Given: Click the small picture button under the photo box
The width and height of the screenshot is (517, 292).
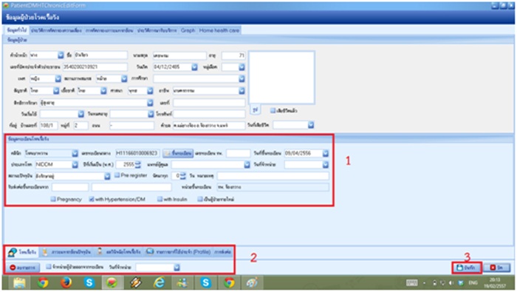Looking at the screenshot, I should [x=256, y=110].
